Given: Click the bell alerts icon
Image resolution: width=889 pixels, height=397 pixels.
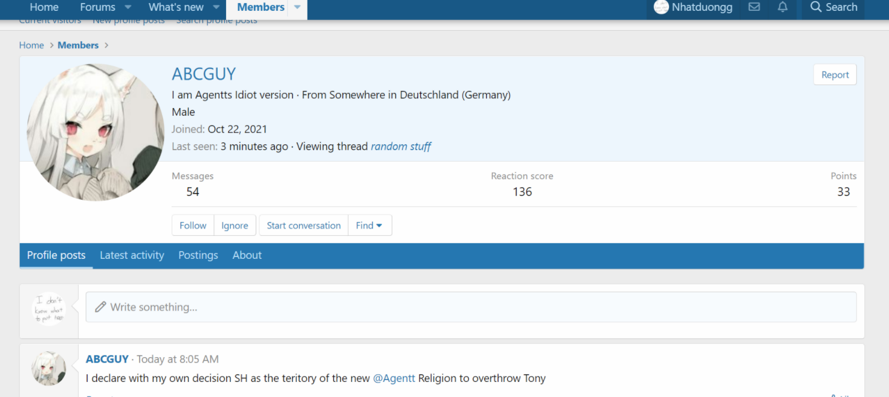Looking at the screenshot, I should 783,7.
